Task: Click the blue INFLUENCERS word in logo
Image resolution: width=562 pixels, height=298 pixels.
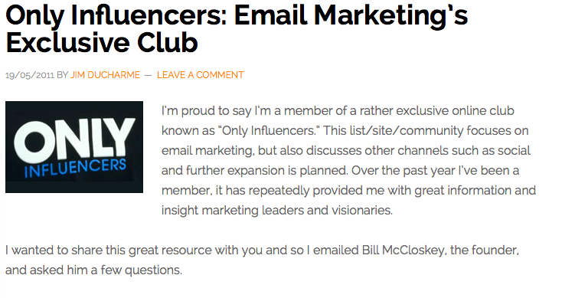Action: (x=75, y=168)
